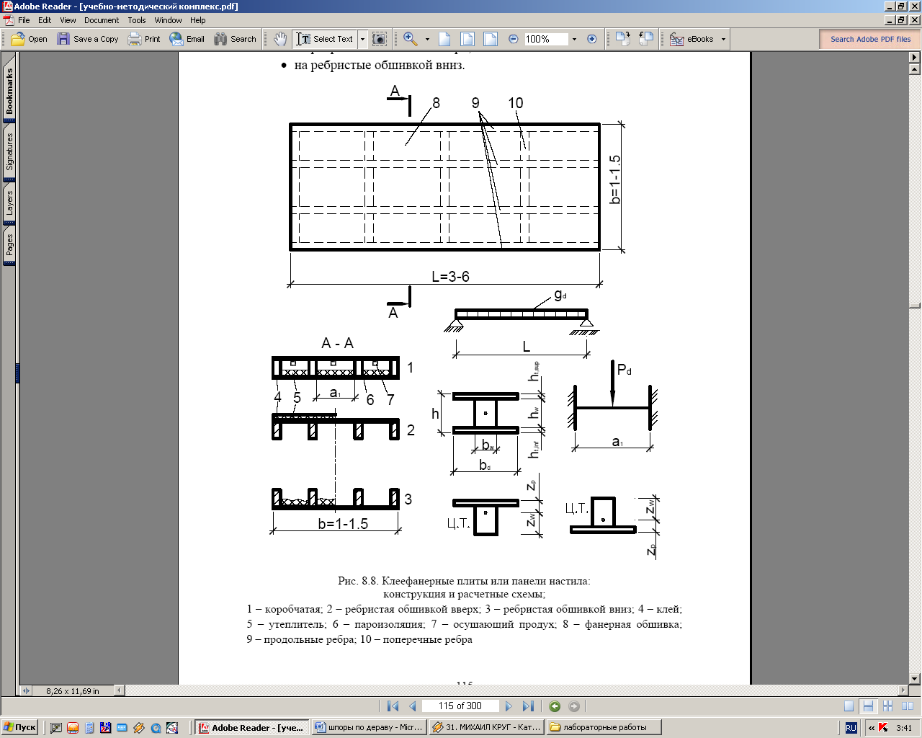
Task: Open the Bookmarks side tab
Action: (9, 91)
